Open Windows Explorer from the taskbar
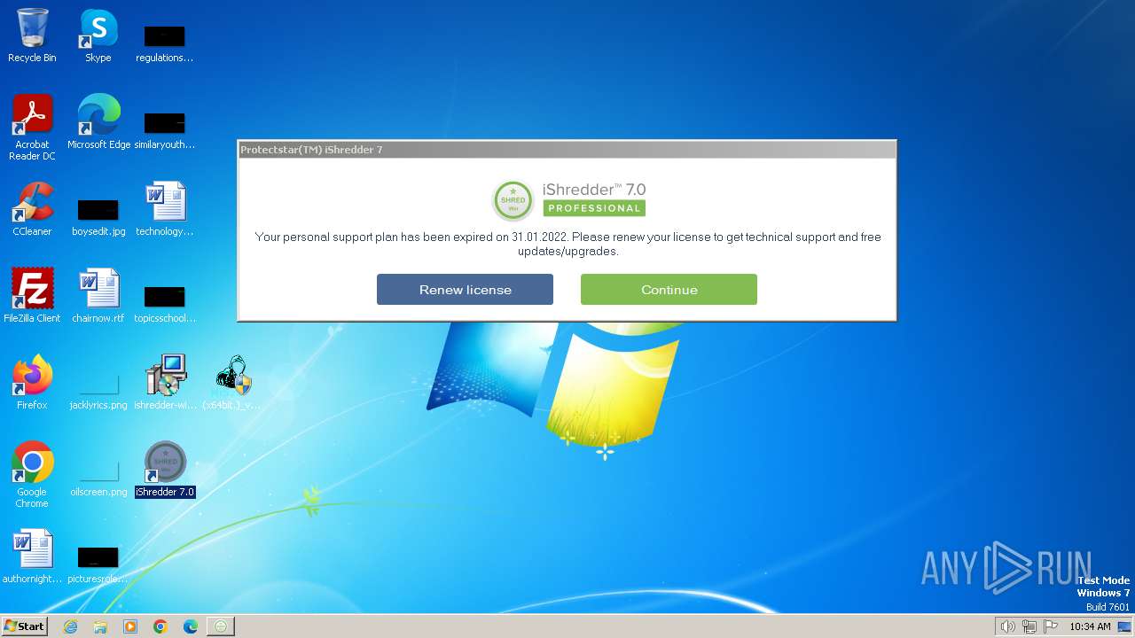The height and width of the screenshot is (638, 1135). (x=100, y=626)
